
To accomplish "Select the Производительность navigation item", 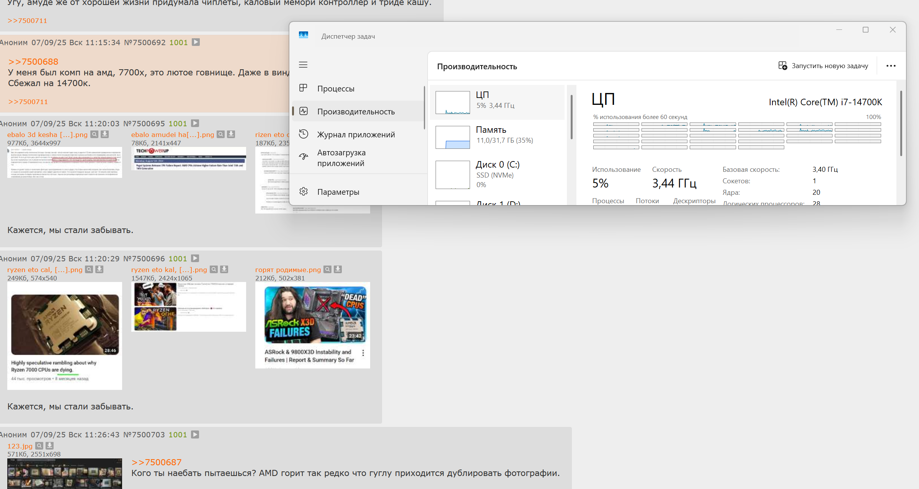I will (x=358, y=111).
